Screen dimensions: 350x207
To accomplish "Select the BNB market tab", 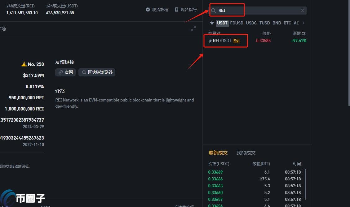I will pos(277,23).
